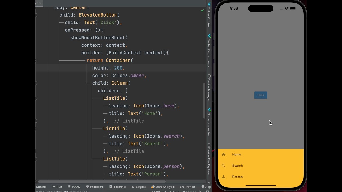The height and width of the screenshot is (192, 342).
Task: Tap the Person tile in bottom sheet
Action: pyautogui.click(x=261, y=177)
